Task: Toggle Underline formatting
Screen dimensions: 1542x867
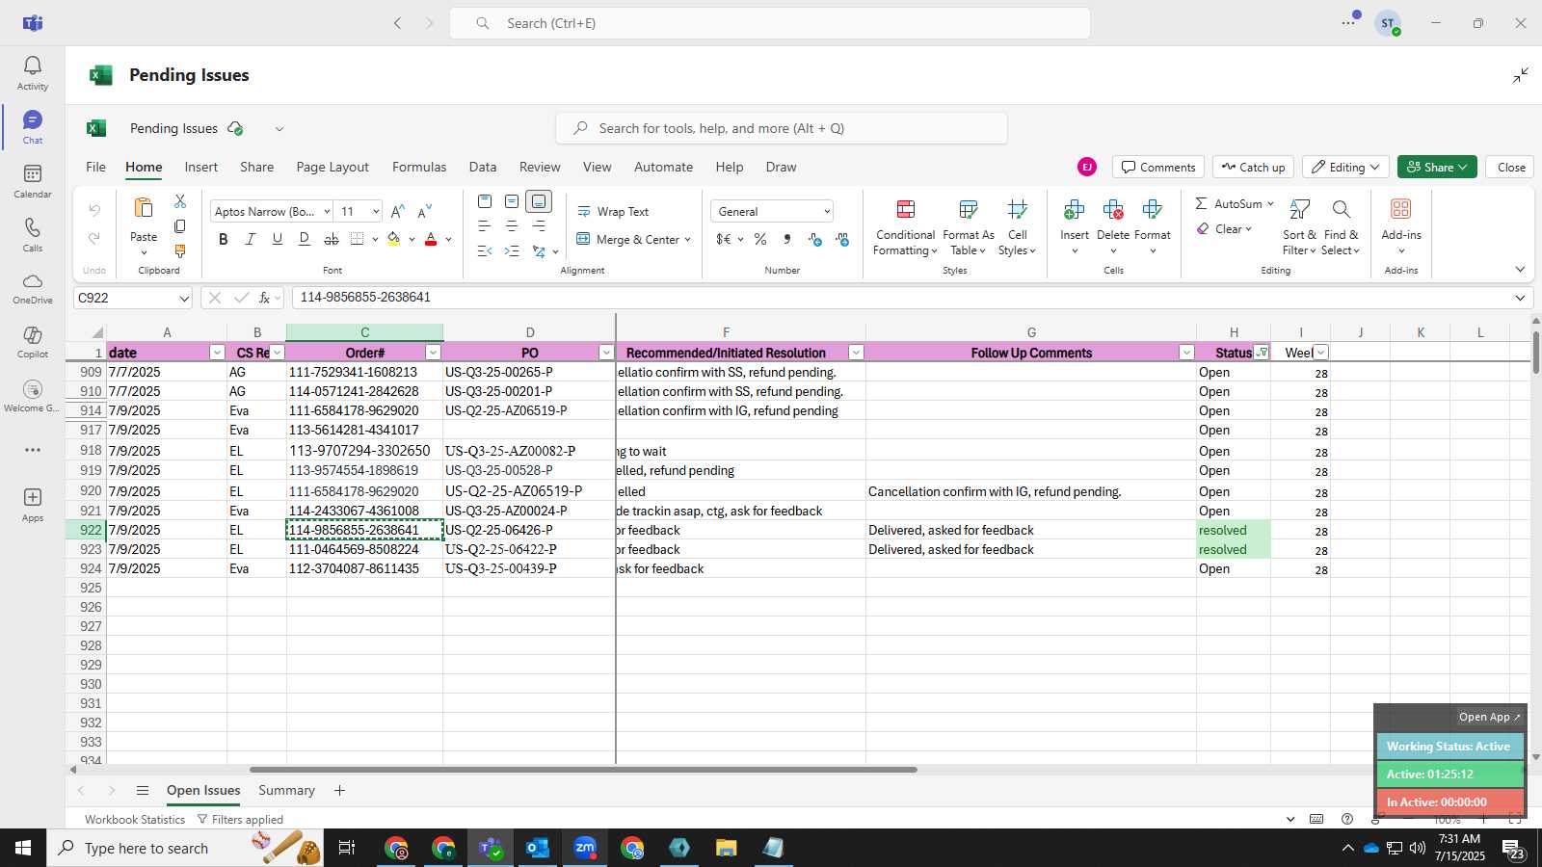Action: pos(278,239)
